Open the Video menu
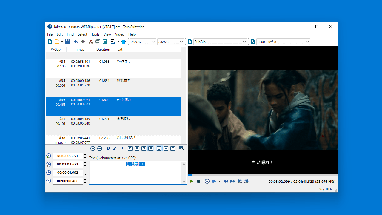This screenshot has width=382, height=215. coord(120,34)
